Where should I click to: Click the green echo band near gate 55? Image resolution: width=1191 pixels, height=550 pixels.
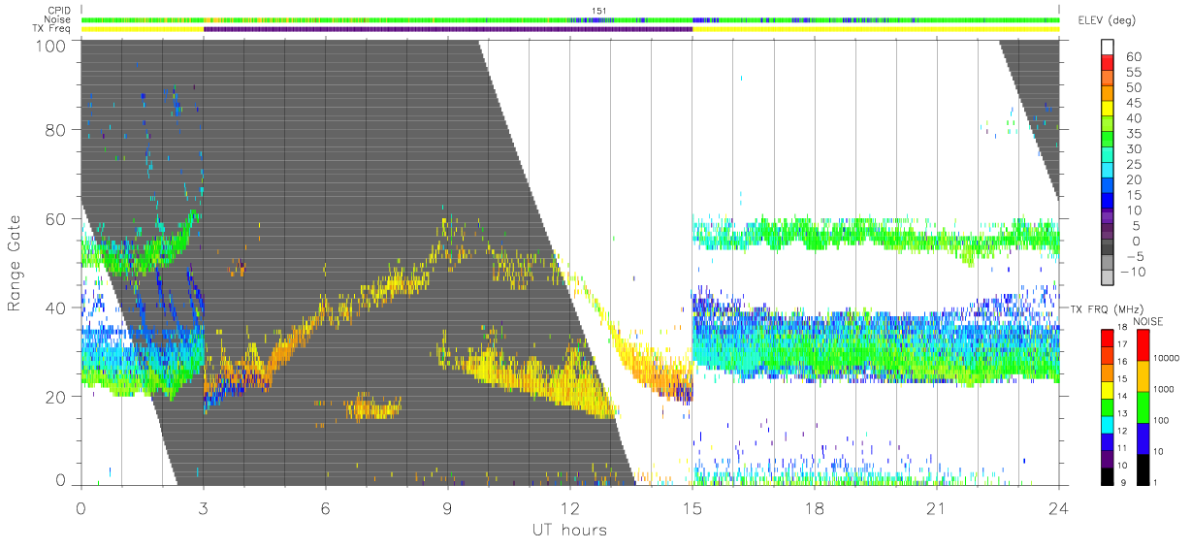876,236
